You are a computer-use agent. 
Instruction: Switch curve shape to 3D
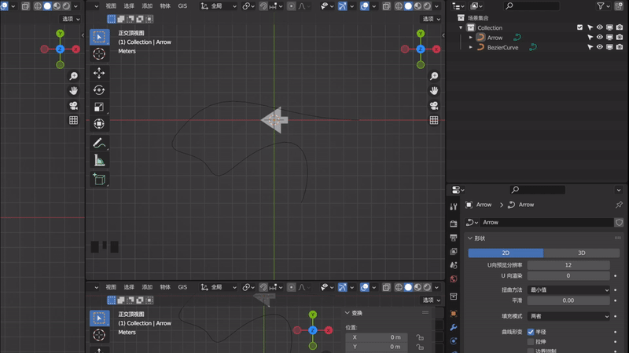click(x=581, y=253)
